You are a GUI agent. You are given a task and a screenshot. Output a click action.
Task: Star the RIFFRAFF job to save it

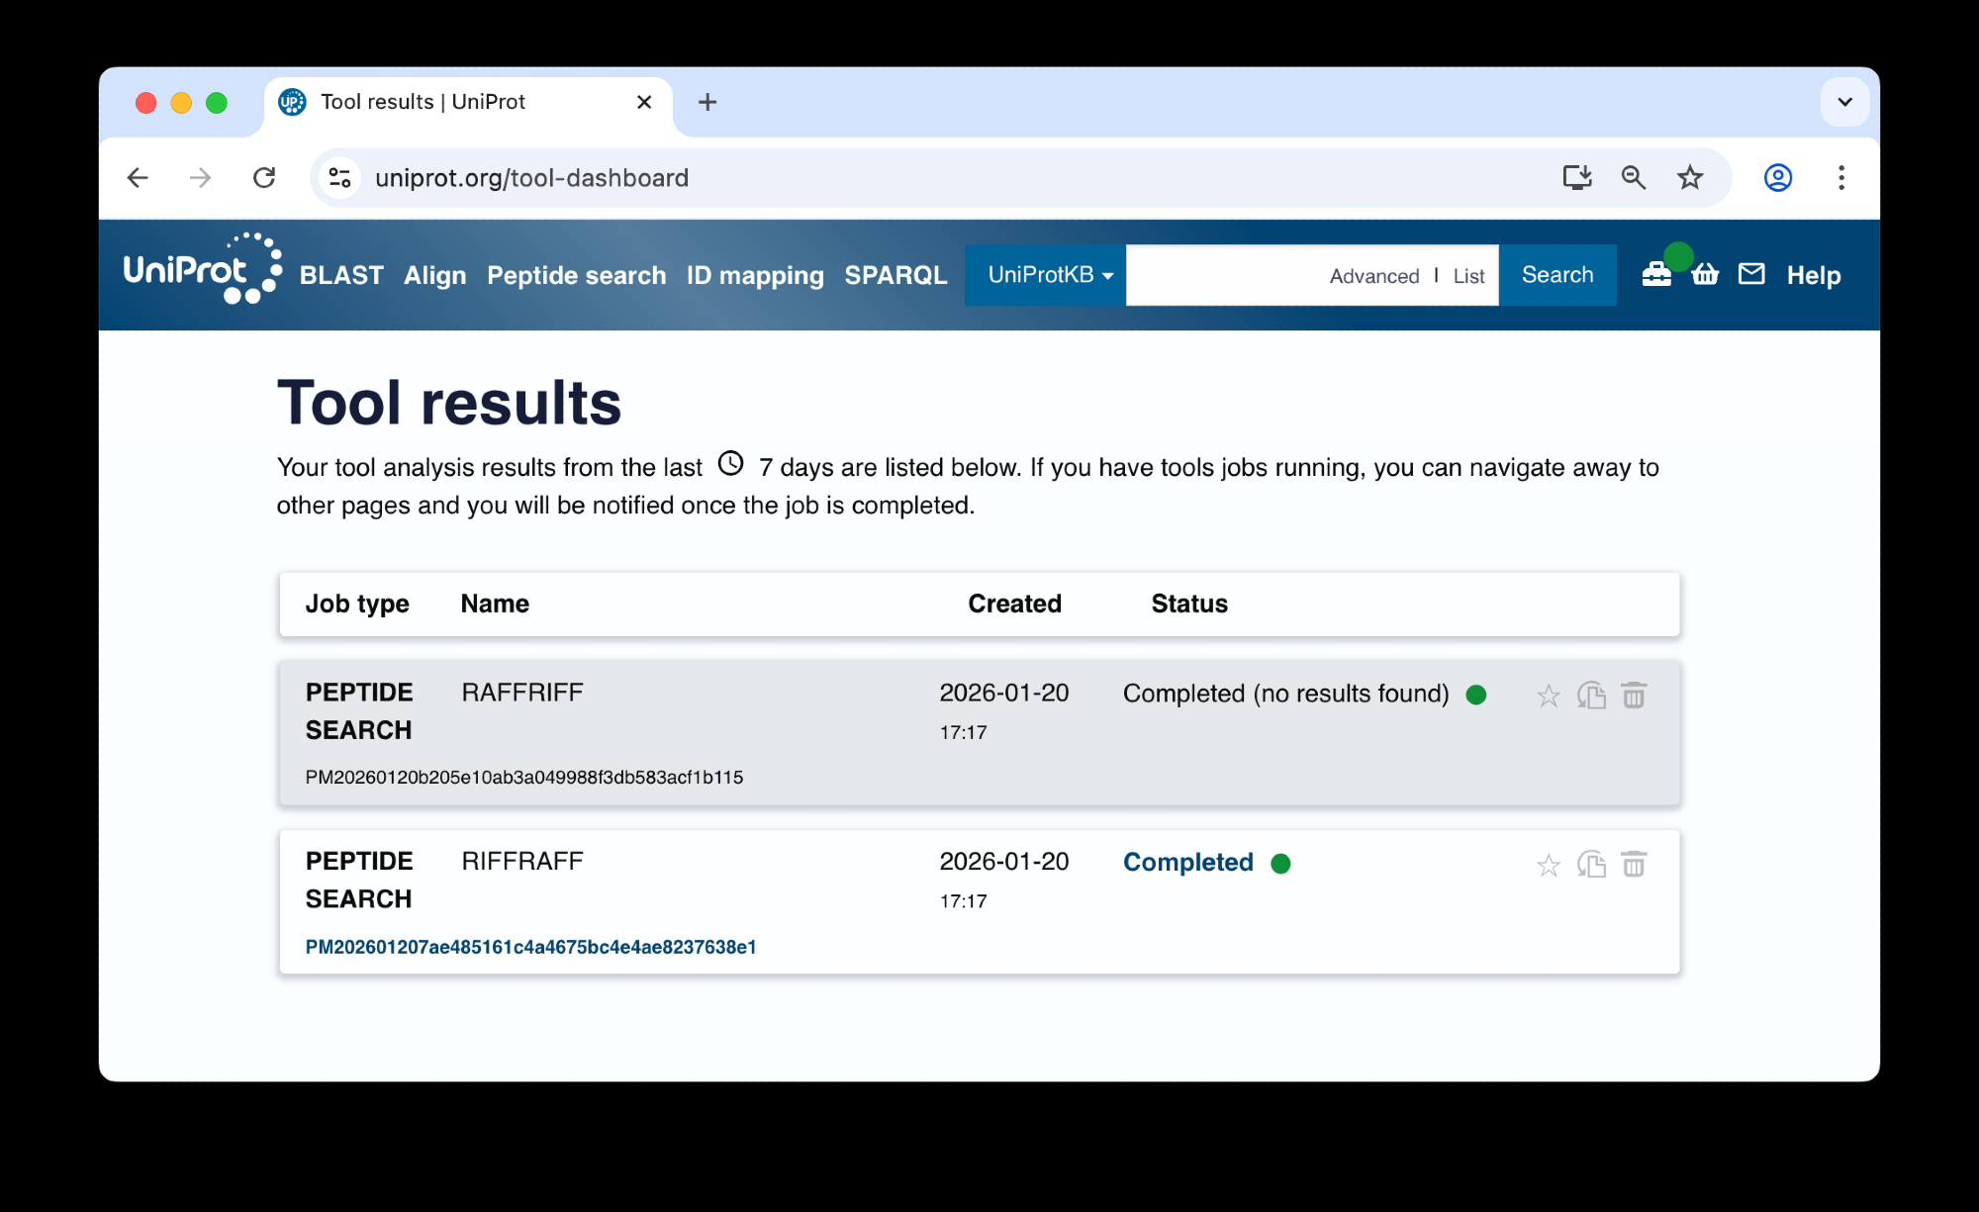[1549, 865]
